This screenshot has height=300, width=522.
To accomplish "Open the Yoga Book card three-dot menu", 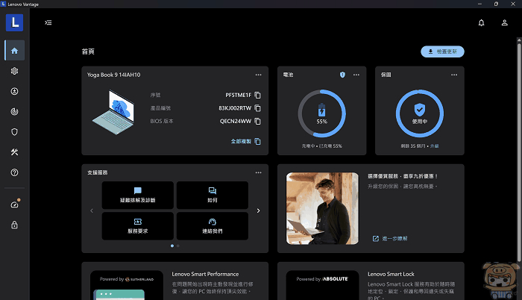I will point(258,75).
